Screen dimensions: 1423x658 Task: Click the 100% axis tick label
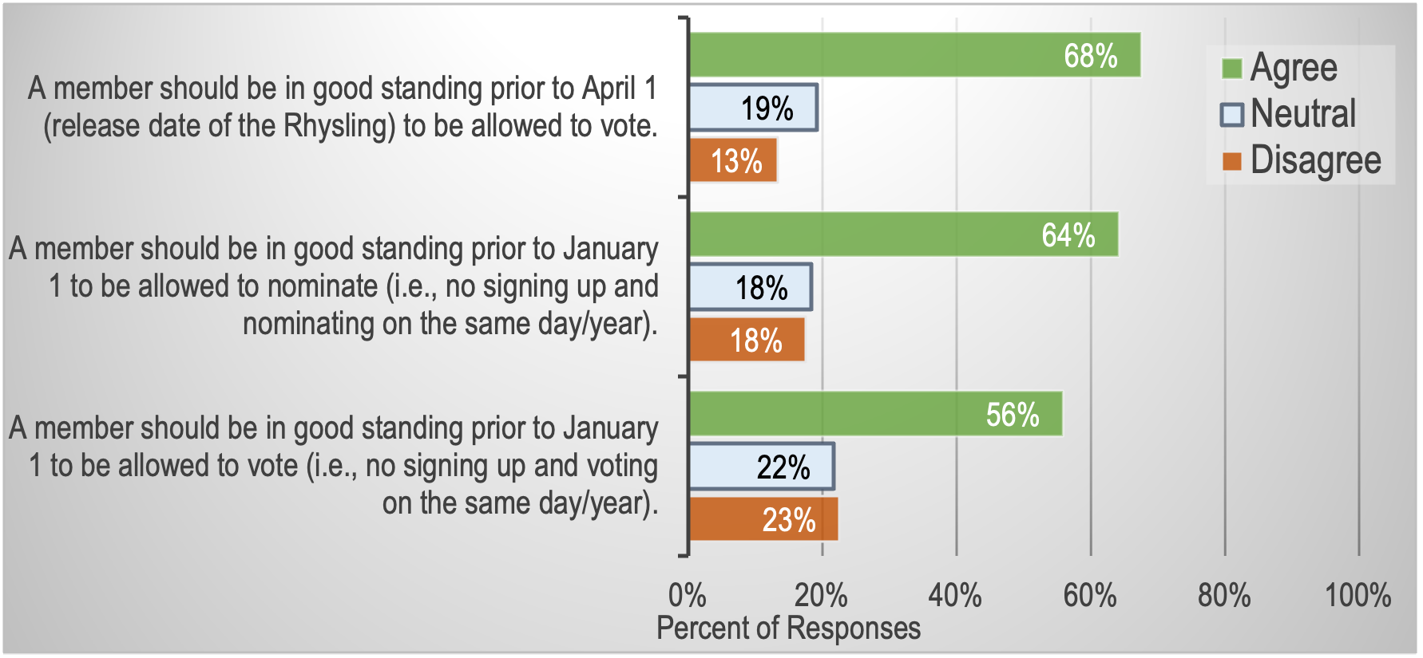1358,596
